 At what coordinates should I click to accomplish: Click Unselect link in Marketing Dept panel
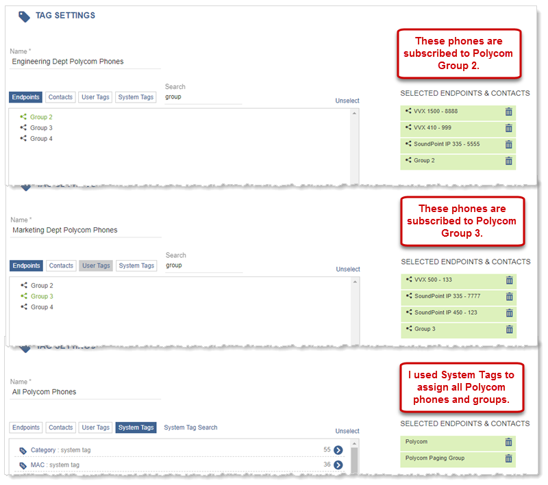click(348, 269)
